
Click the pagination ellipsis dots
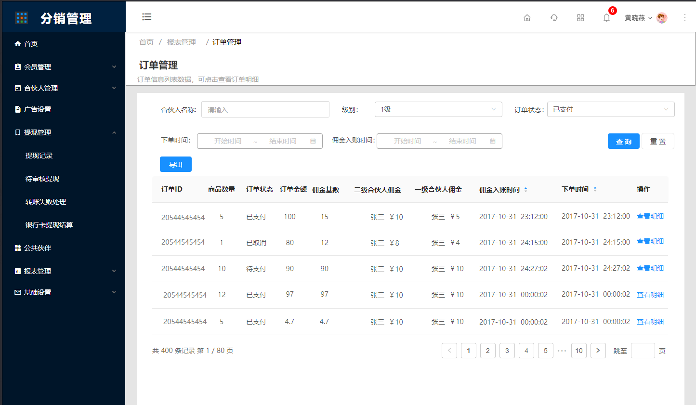click(562, 351)
